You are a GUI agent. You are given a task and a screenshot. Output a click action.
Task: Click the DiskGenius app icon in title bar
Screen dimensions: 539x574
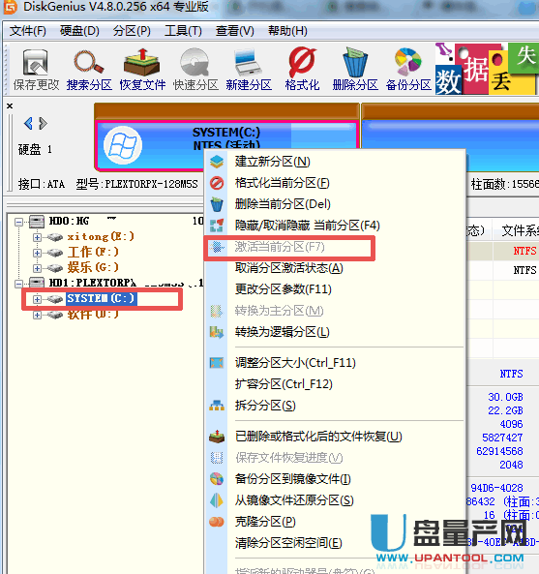click(11, 7)
